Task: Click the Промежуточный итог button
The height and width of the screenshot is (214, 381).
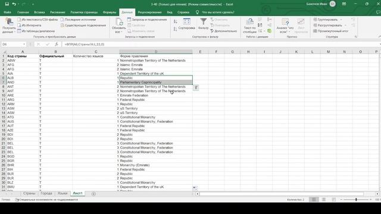Action: (331, 31)
